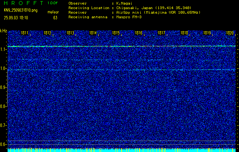Click the 0.7 kHz axis label
Viewport: 239px width, 152px height.
[x=3, y=125]
